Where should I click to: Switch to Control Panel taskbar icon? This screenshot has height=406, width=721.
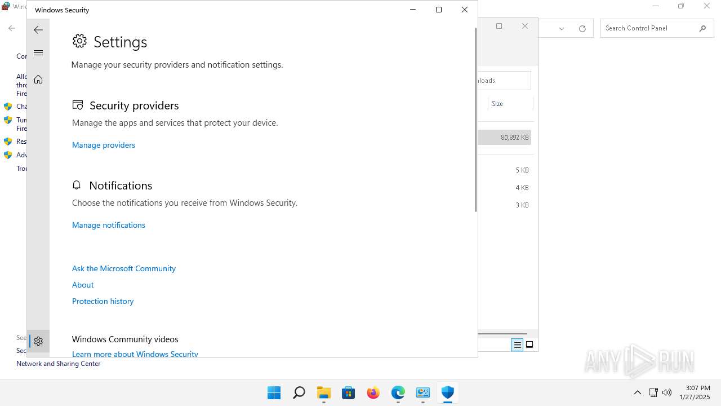[x=423, y=392]
